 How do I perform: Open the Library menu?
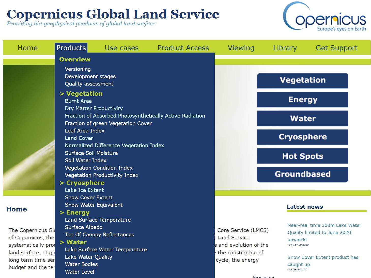285,48
